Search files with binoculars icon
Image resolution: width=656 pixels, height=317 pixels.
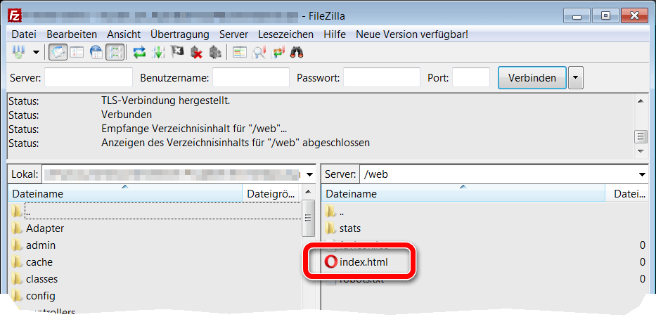coord(297,53)
